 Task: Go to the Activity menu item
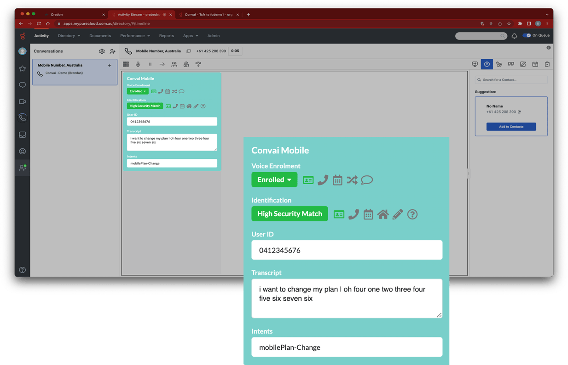point(41,36)
